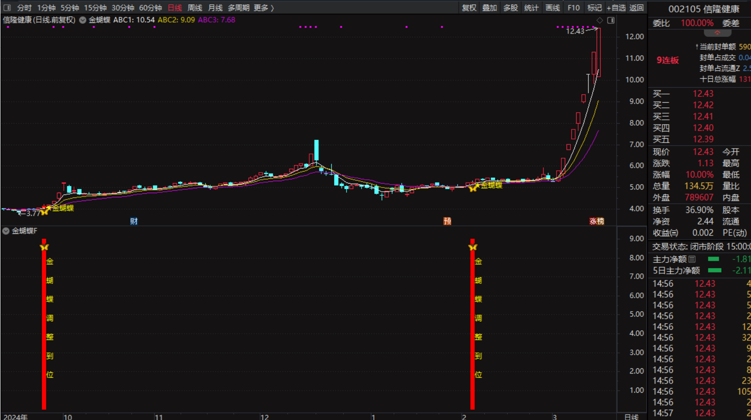The height and width of the screenshot is (420, 751).
Task: Open the 金蝴蝶F sub-indicator dropdown
Action: pos(6,231)
